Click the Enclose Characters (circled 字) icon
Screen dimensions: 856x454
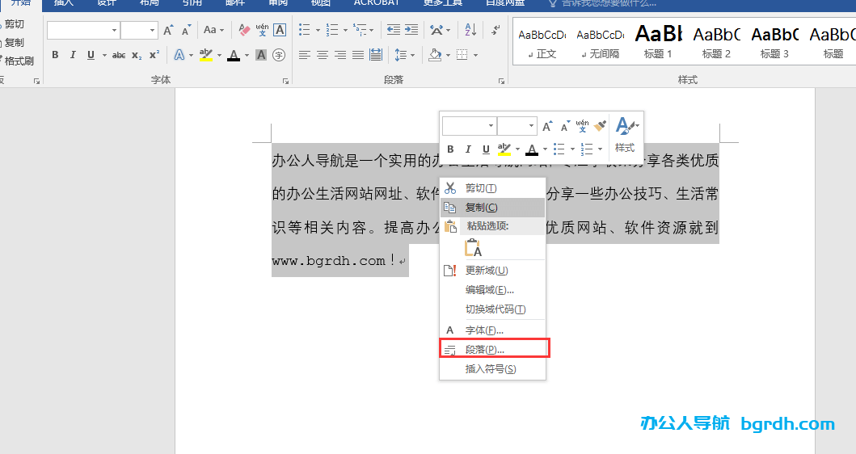point(279,55)
